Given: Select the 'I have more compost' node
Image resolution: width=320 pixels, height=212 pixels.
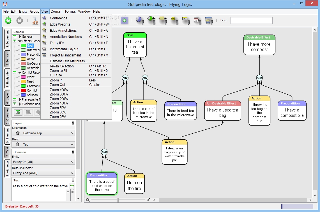Looking at the screenshot, I should [259, 45].
